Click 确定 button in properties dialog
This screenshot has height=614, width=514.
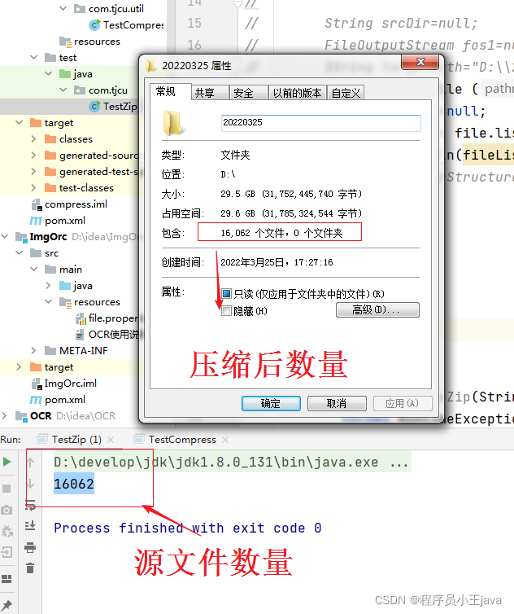tap(271, 403)
